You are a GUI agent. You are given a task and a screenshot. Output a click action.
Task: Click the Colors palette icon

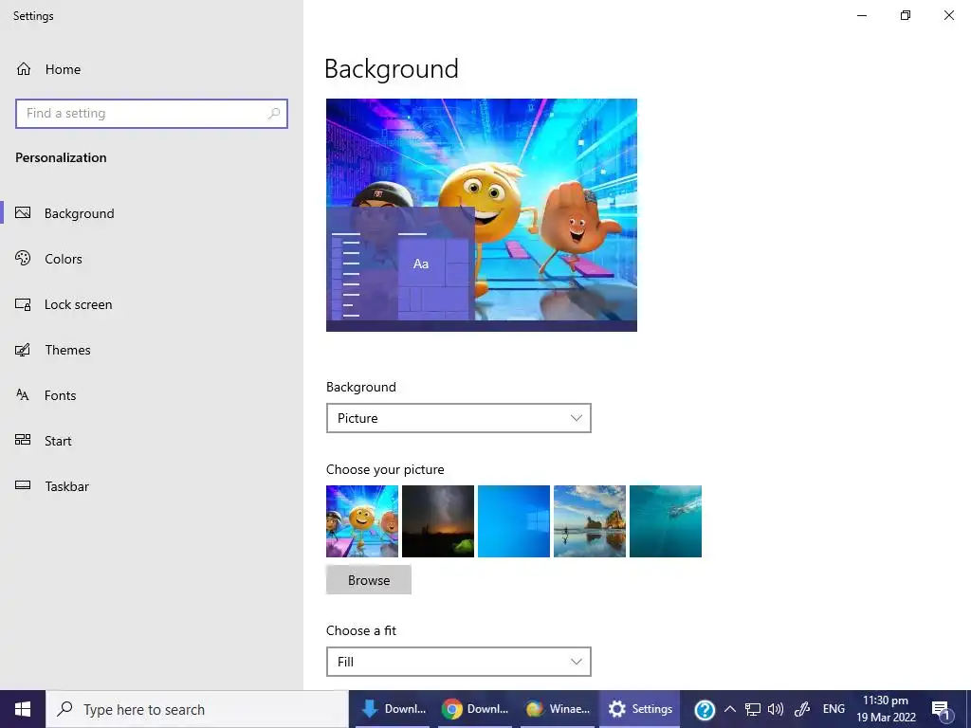23,258
